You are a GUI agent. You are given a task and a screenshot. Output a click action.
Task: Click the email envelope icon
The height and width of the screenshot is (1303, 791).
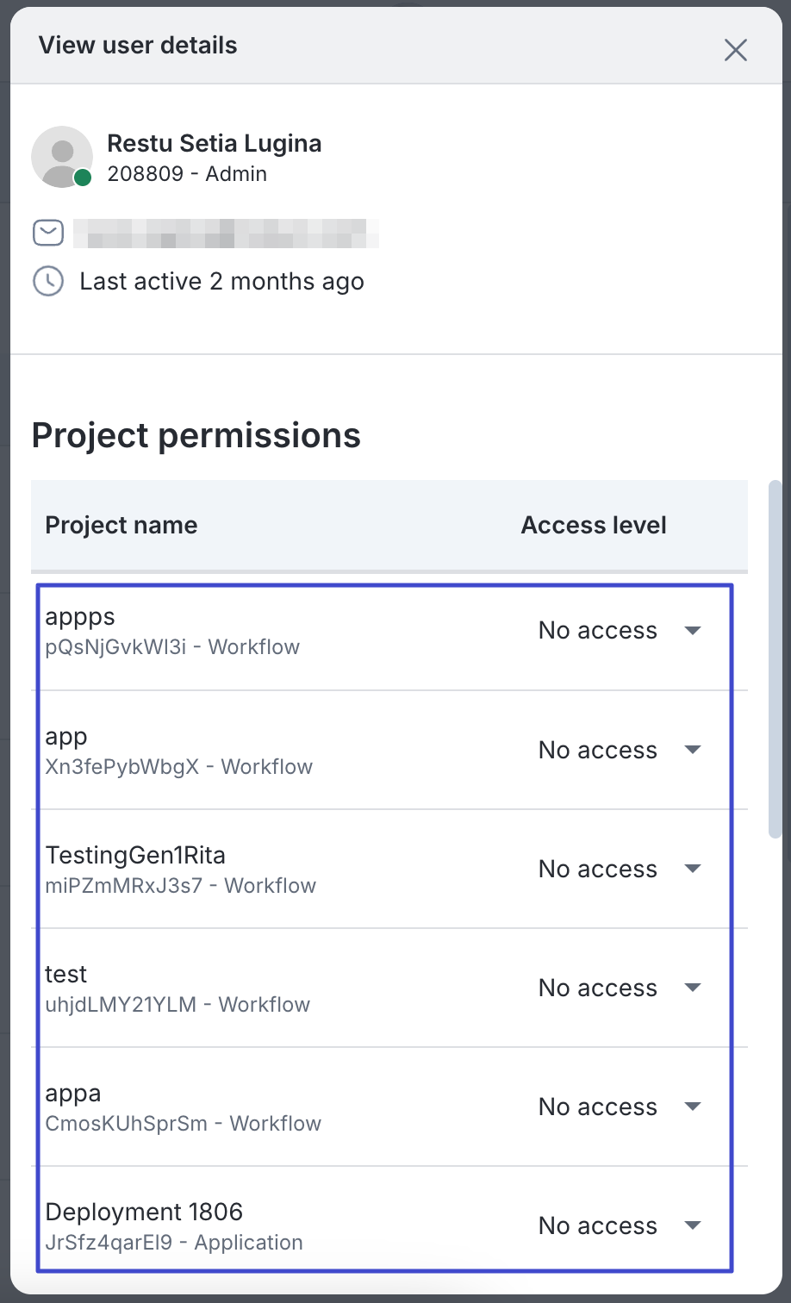point(48,233)
